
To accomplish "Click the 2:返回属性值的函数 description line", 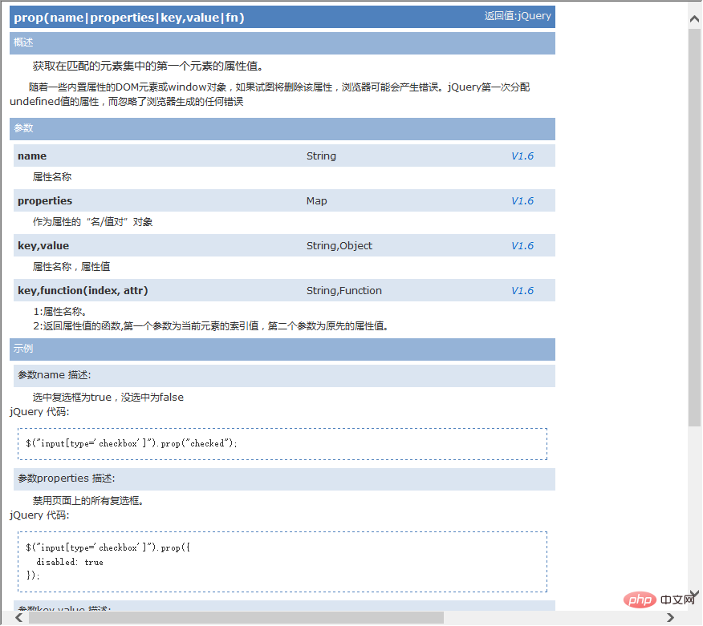I will 211,326.
